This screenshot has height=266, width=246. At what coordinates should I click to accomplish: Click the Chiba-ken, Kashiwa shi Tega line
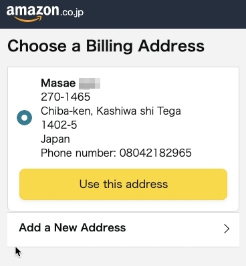click(x=111, y=111)
